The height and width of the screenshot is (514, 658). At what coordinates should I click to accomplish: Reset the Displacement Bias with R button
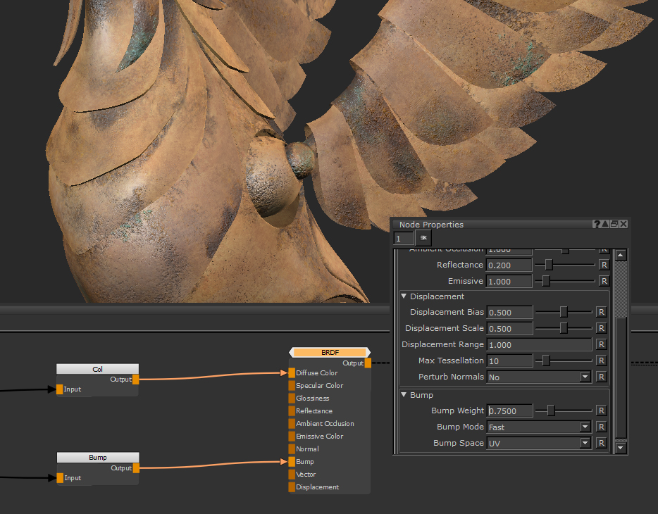(x=601, y=312)
